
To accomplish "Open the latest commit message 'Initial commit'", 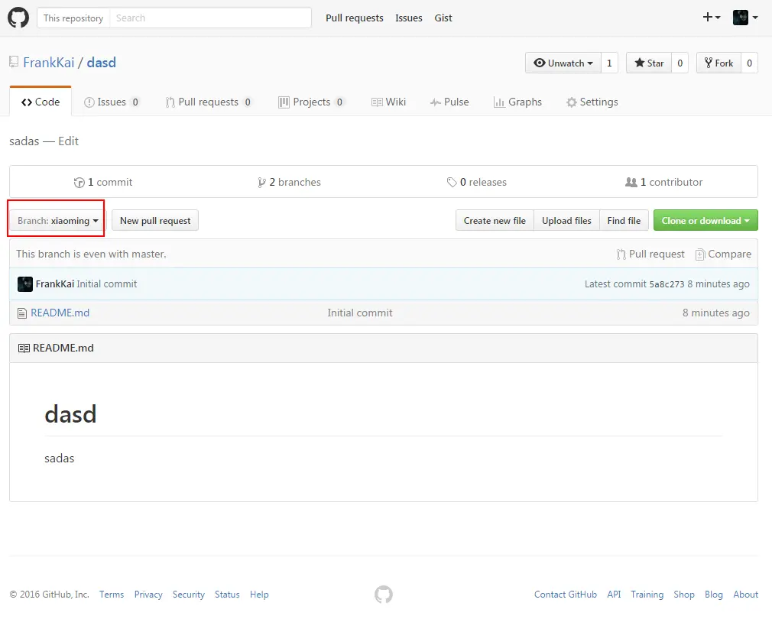I will coord(107,284).
